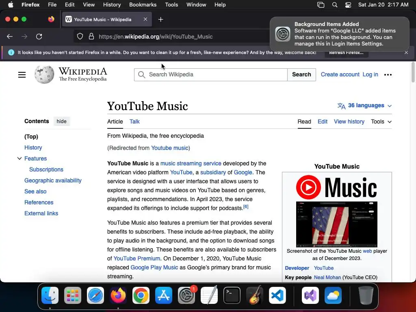This screenshot has height=312, width=416.
Task: Open the History menu
Action: coord(112,5)
